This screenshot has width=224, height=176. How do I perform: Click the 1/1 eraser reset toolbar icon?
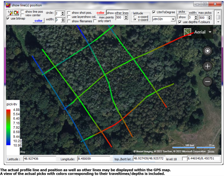pos(10,13)
